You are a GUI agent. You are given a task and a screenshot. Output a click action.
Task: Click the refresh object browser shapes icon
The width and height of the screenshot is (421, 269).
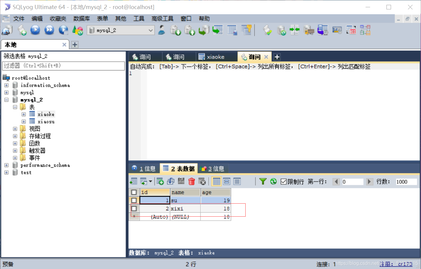(x=78, y=30)
